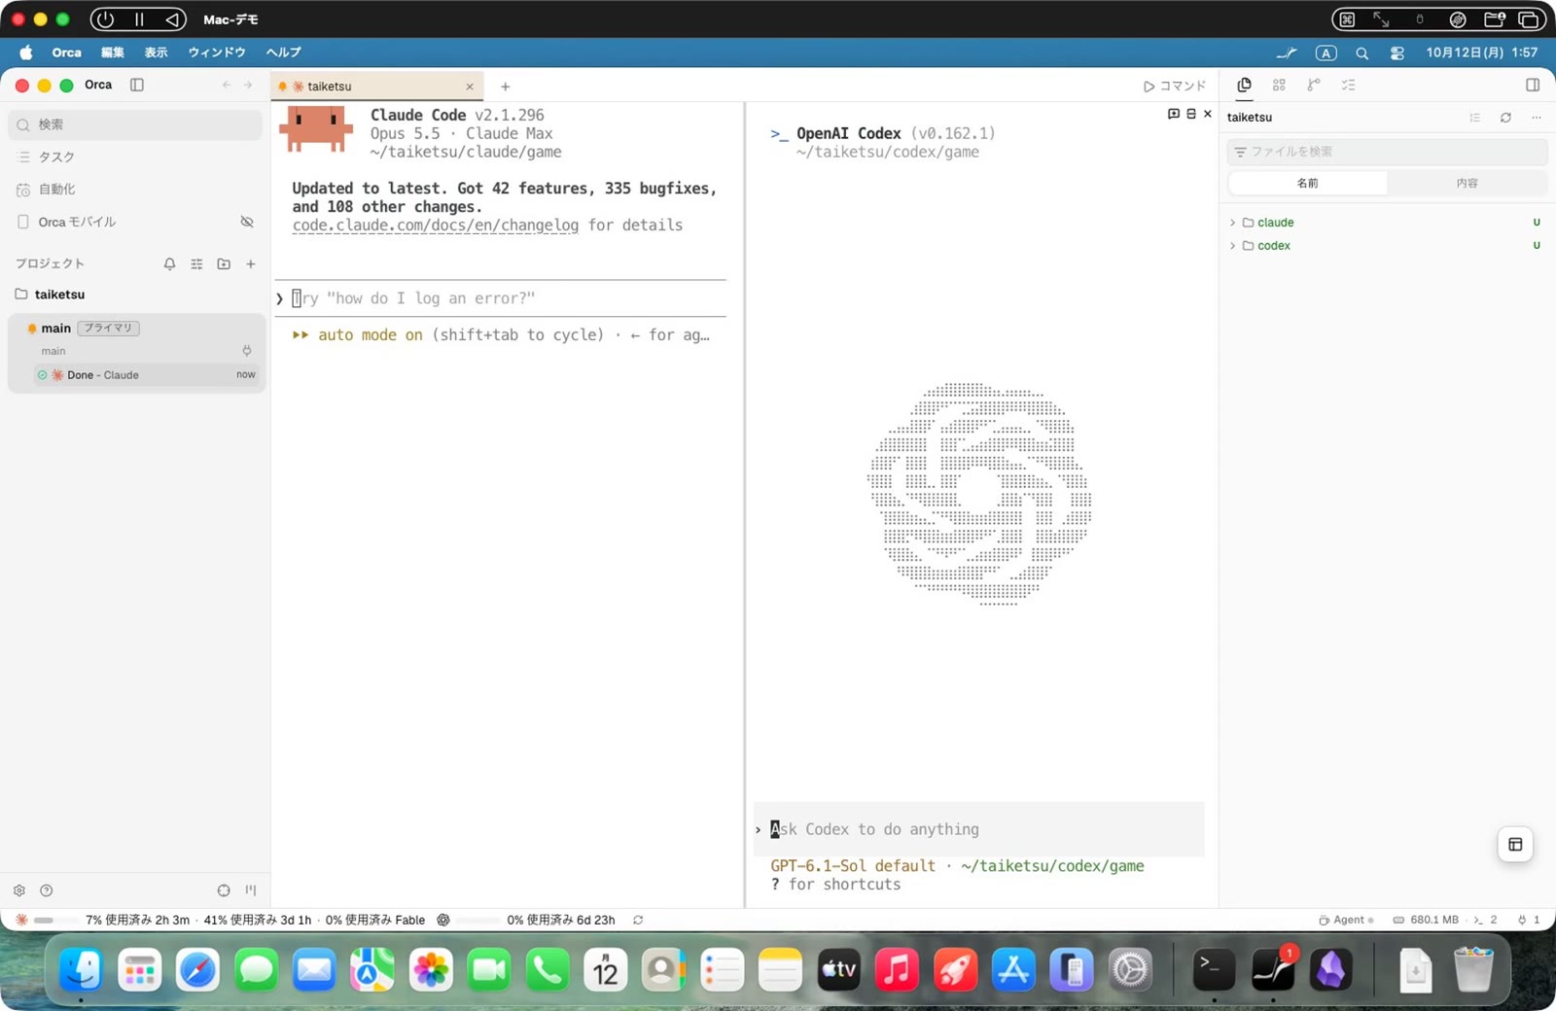Screen dimensions: 1556x1011
Task: Open the notifications bell in projects header
Action: coord(169,263)
